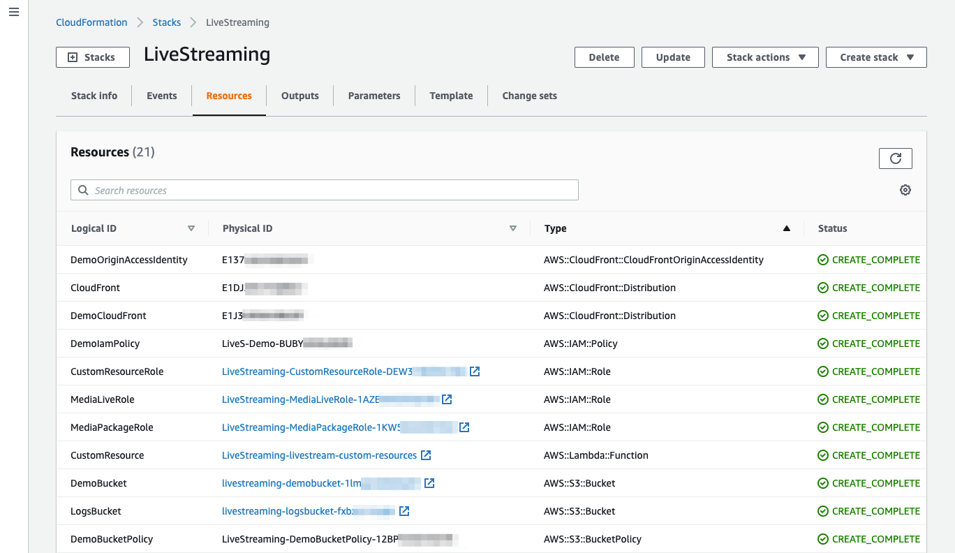Switch to the Outputs tab
The width and height of the screenshot is (955, 553).
point(300,96)
